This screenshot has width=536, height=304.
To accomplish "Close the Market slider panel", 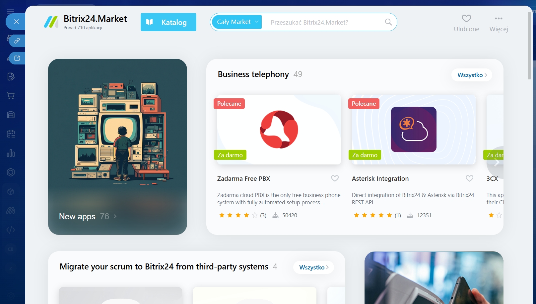I will (x=16, y=22).
